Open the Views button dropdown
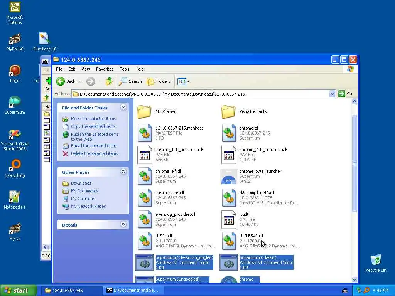395x296 pixels. 188,81
